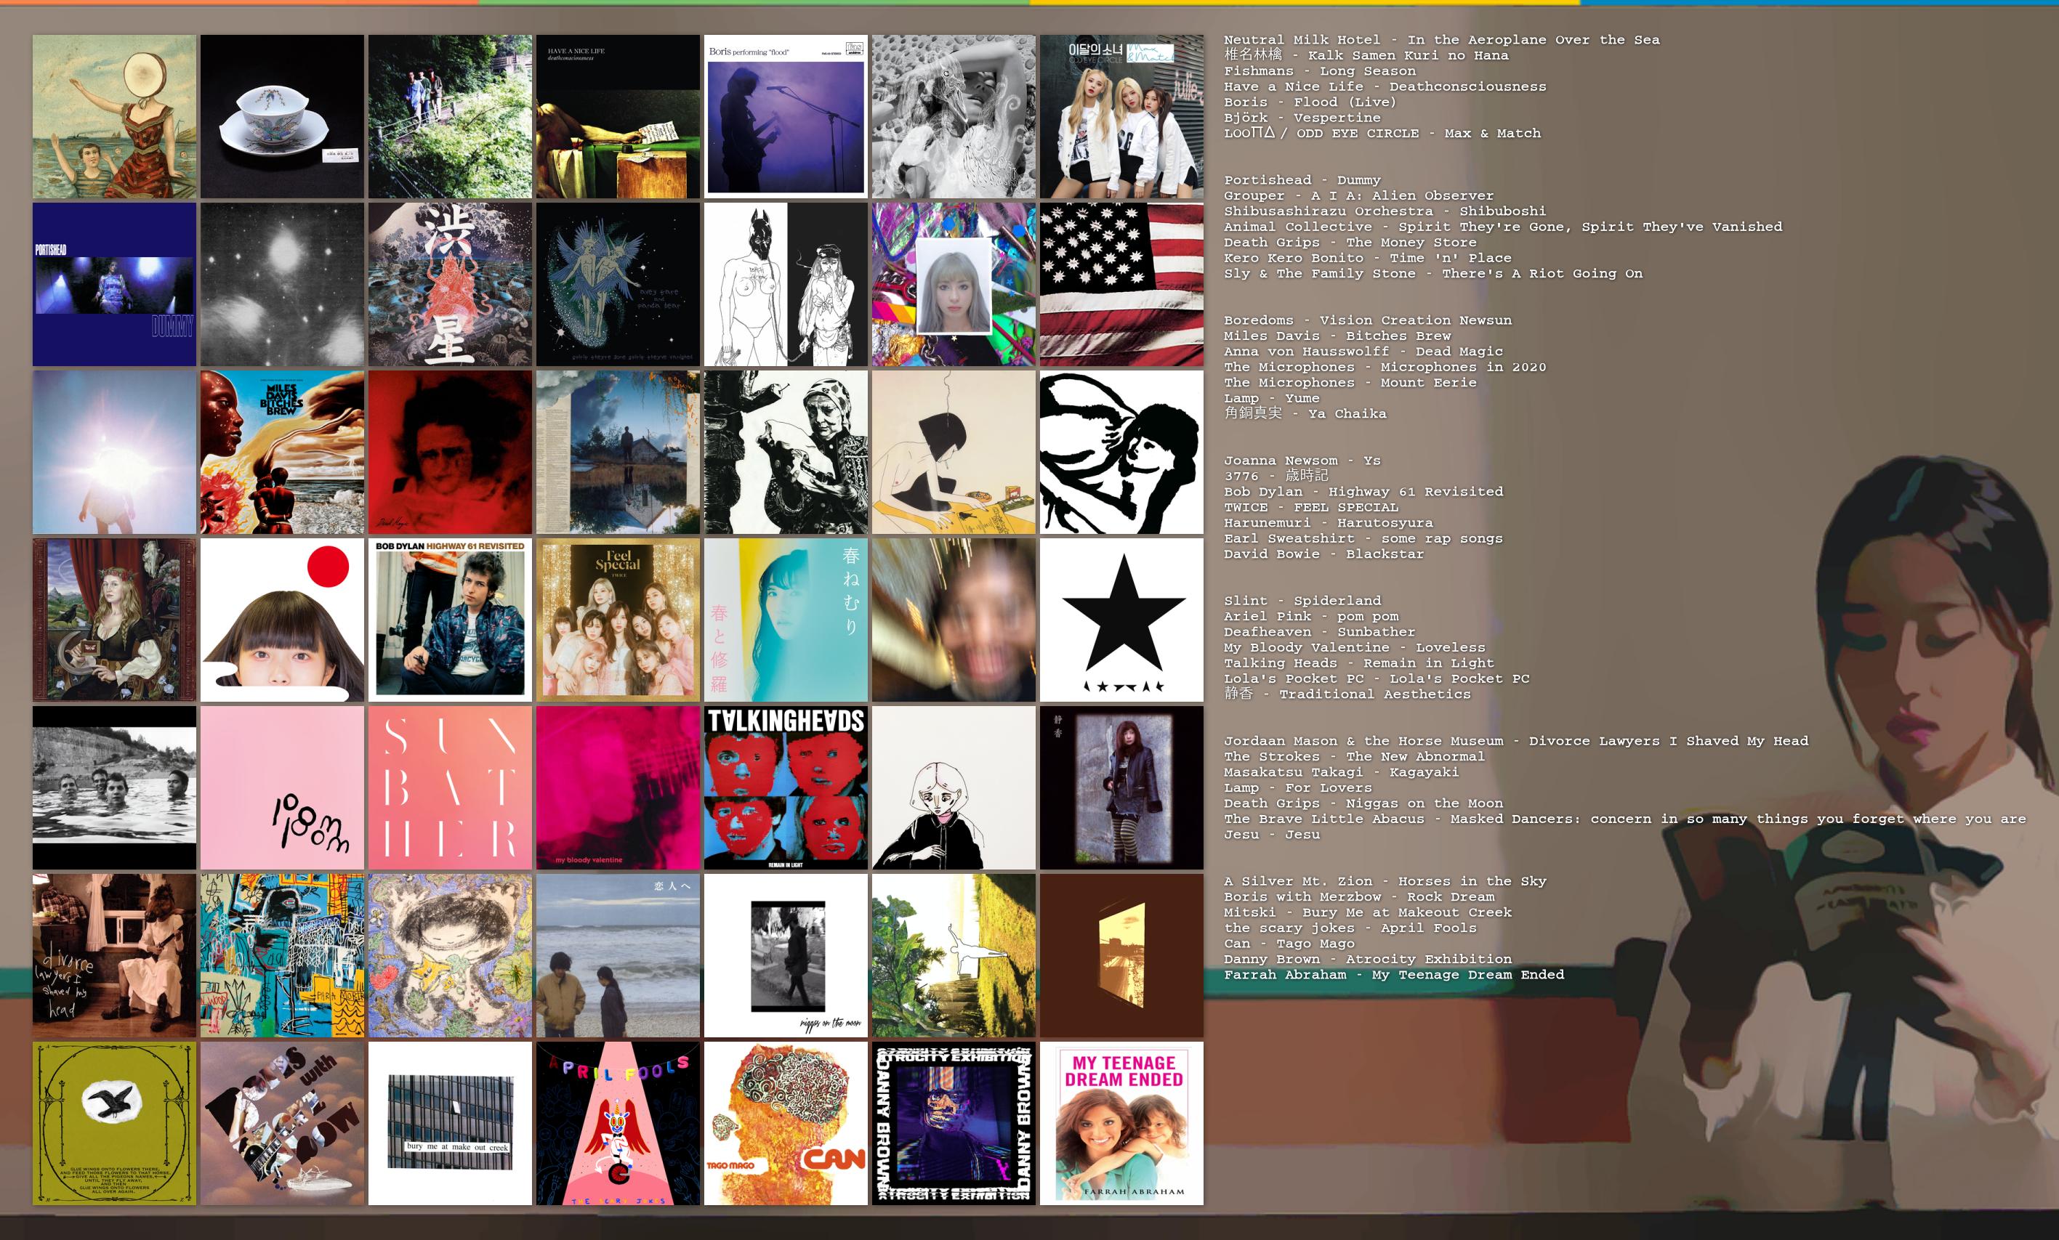Click the Strokes New Abnormal Basquiat cover
The image size is (2059, 1240).
point(283,955)
